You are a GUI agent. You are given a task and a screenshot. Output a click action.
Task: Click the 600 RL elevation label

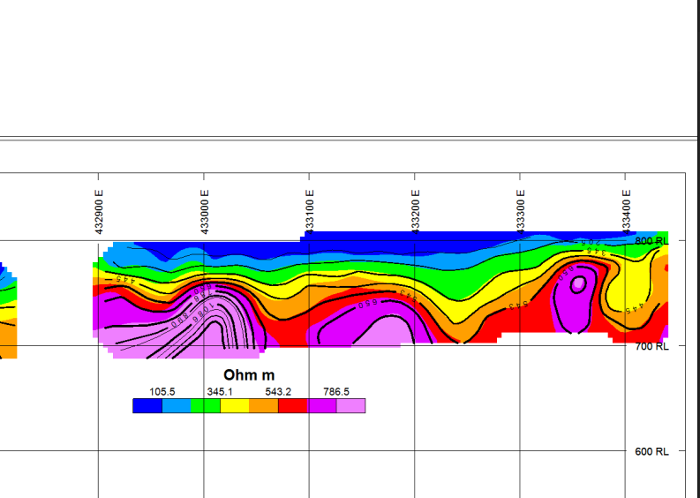651,451
